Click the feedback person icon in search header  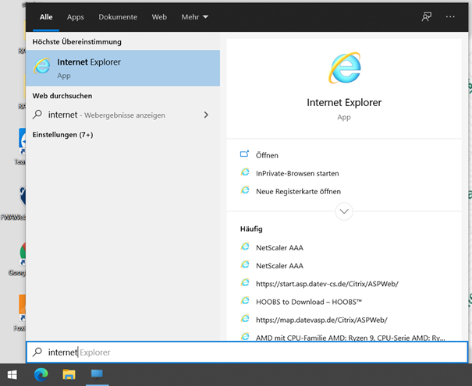point(426,17)
